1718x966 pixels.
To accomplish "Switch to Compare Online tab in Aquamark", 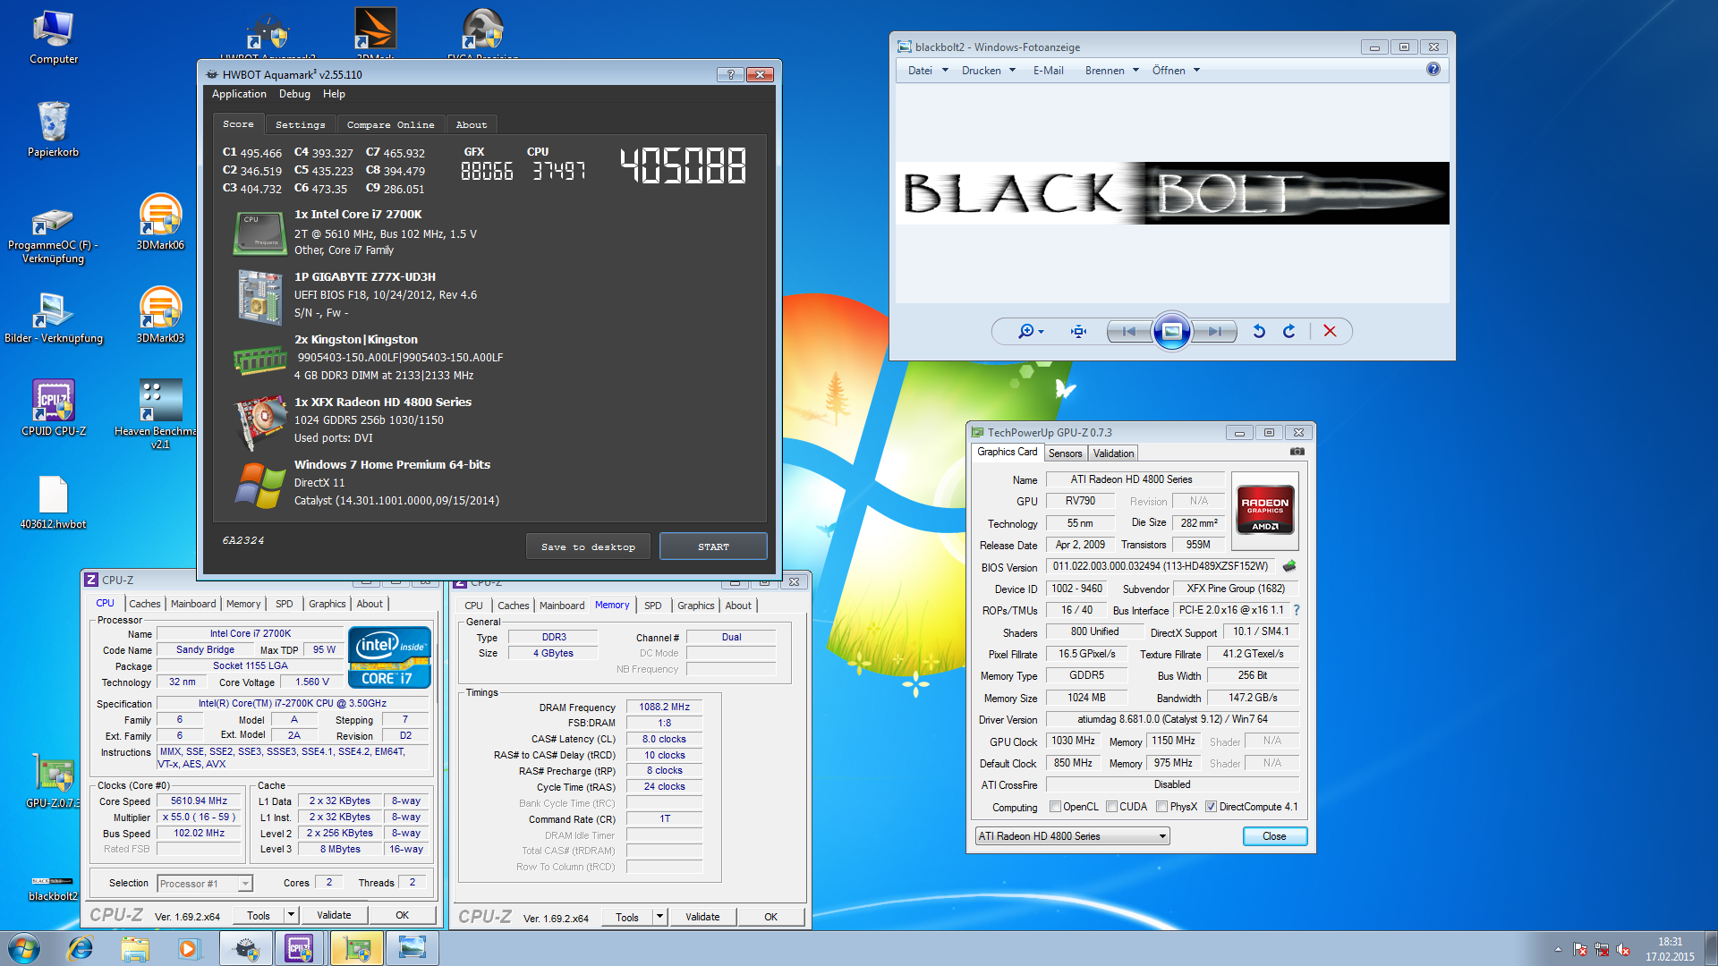I will point(391,124).
